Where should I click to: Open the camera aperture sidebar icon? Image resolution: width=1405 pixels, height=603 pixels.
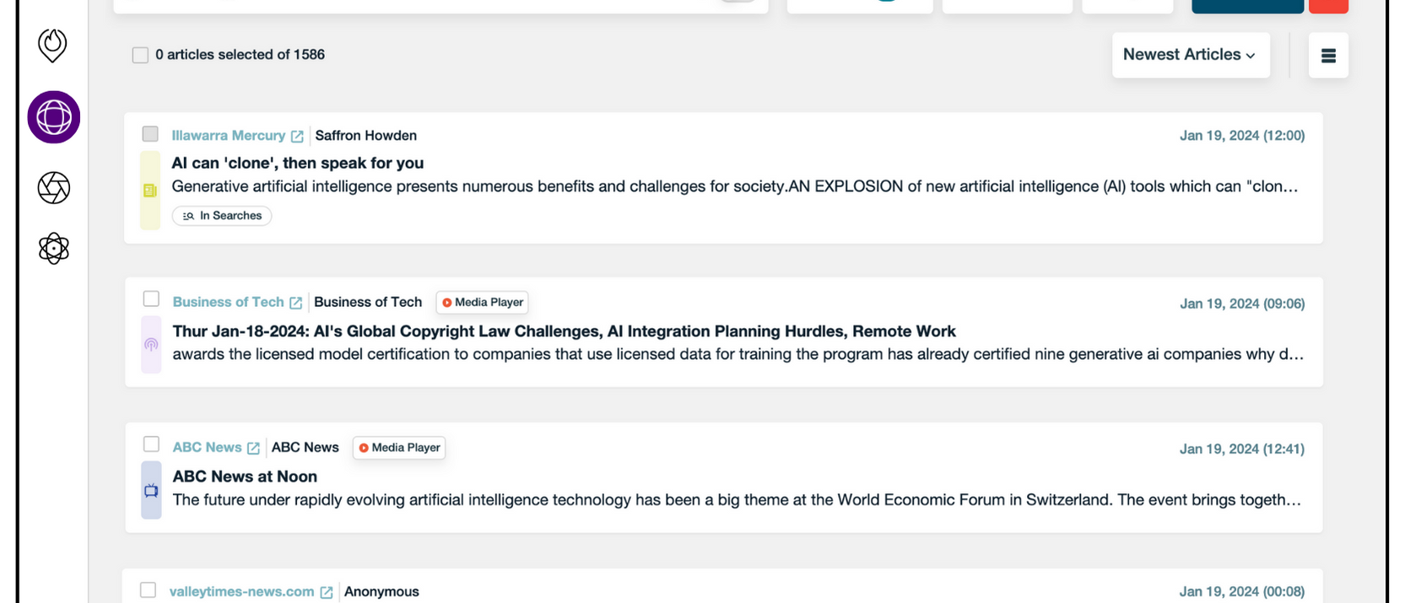click(54, 187)
